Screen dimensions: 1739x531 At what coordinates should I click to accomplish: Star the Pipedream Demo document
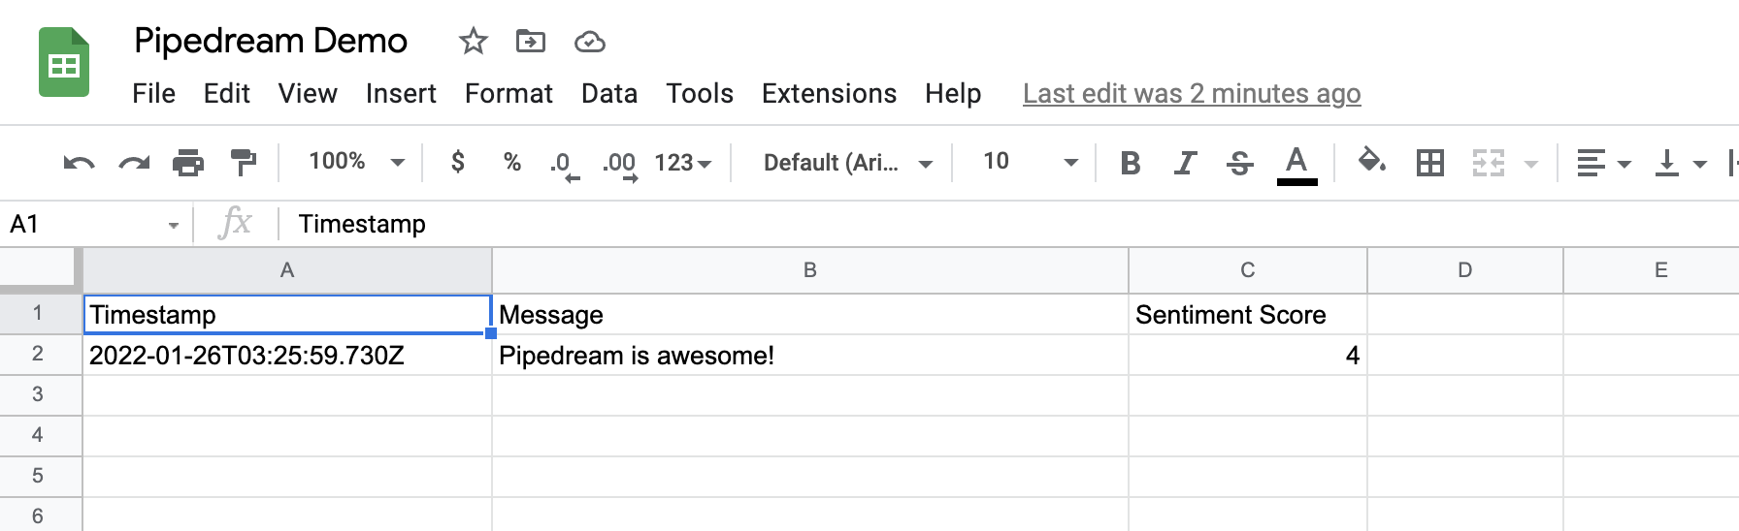click(x=473, y=42)
